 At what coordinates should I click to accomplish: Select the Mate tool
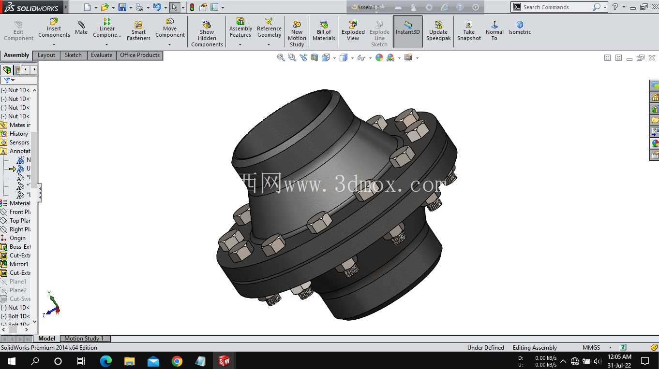[81, 28]
